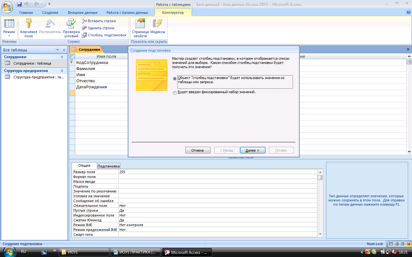Select fixed set of values option
This screenshot has width=412, height=257.
(x=175, y=93)
